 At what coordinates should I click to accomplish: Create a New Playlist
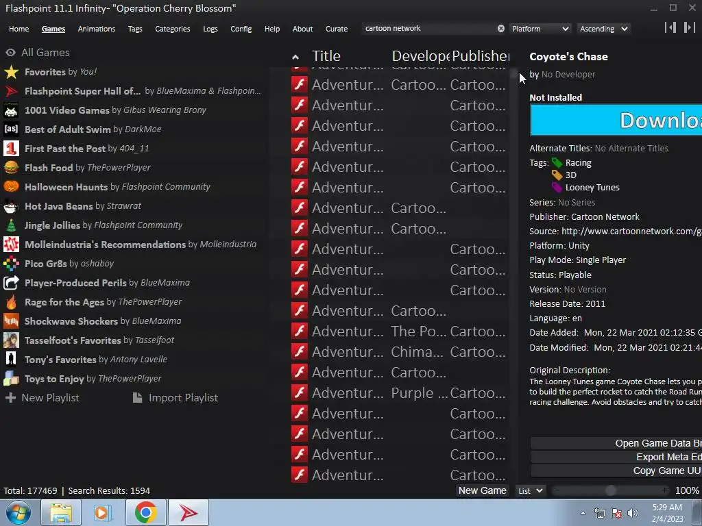[43, 398]
